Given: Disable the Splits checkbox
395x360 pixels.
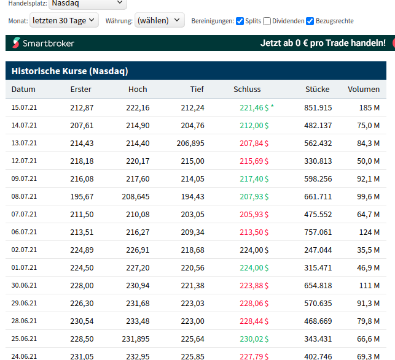Looking at the screenshot, I should point(240,21).
